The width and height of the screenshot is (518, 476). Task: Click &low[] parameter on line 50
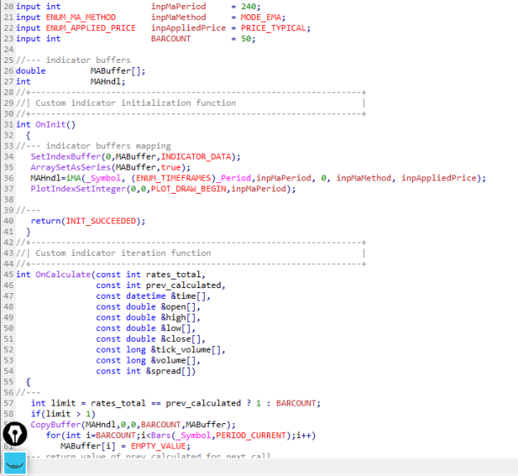176,328
